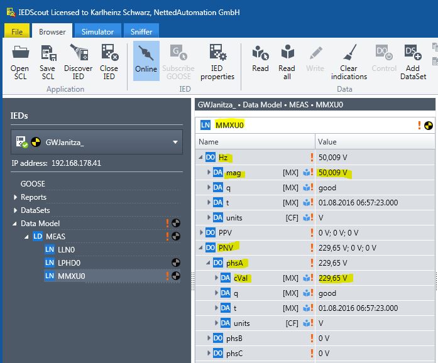Click the Control DO icon

[x=384, y=52]
